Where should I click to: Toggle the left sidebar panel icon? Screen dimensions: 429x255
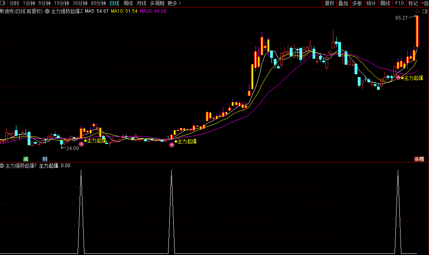[3, 3]
